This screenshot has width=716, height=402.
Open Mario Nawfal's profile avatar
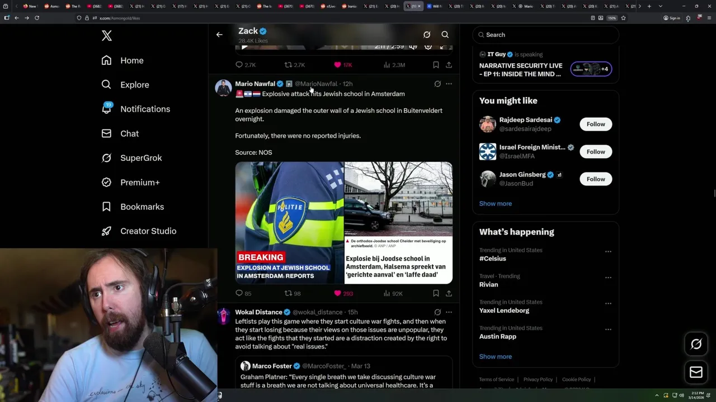click(223, 88)
